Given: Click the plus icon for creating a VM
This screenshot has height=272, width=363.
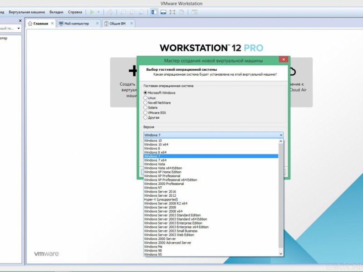Looking at the screenshot, I should 133,71.
